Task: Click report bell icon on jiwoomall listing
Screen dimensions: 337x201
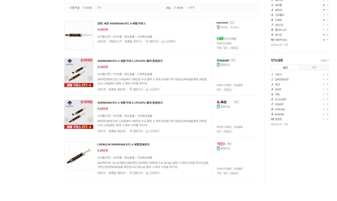Action: [163, 41]
